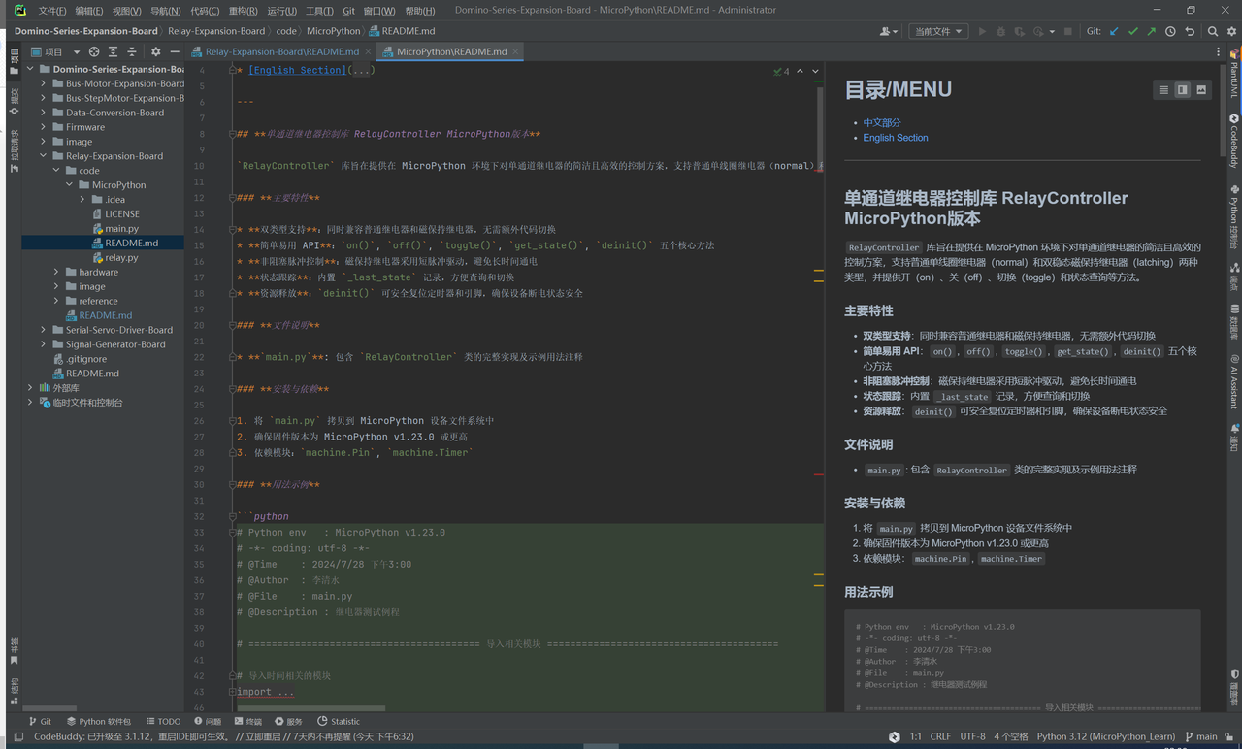Expand the .idea folder
The height and width of the screenshot is (749, 1242).
pos(82,199)
